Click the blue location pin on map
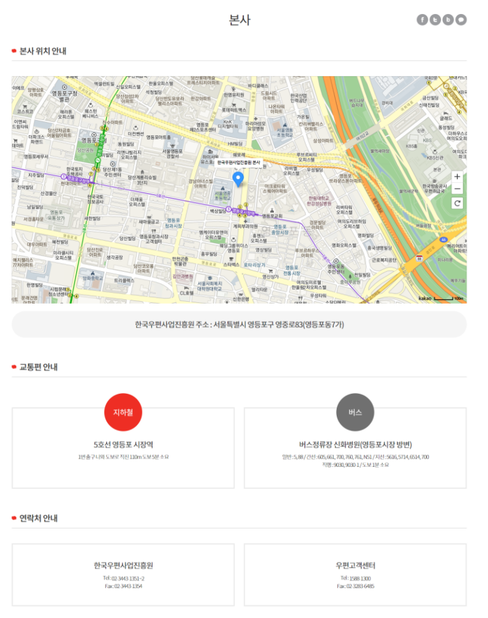The image size is (488, 618). coord(238,179)
